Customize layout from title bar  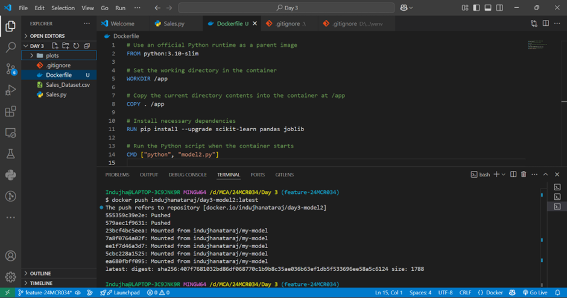click(x=465, y=8)
